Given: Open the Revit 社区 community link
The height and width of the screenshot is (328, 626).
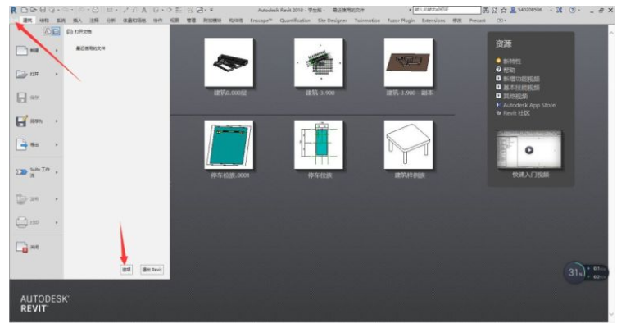Looking at the screenshot, I should 516,113.
